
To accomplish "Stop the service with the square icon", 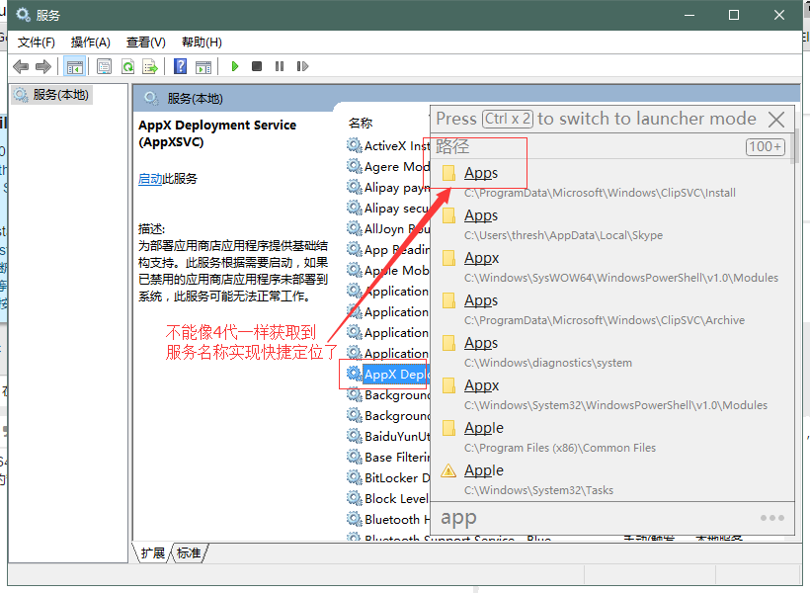I will tap(257, 66).
